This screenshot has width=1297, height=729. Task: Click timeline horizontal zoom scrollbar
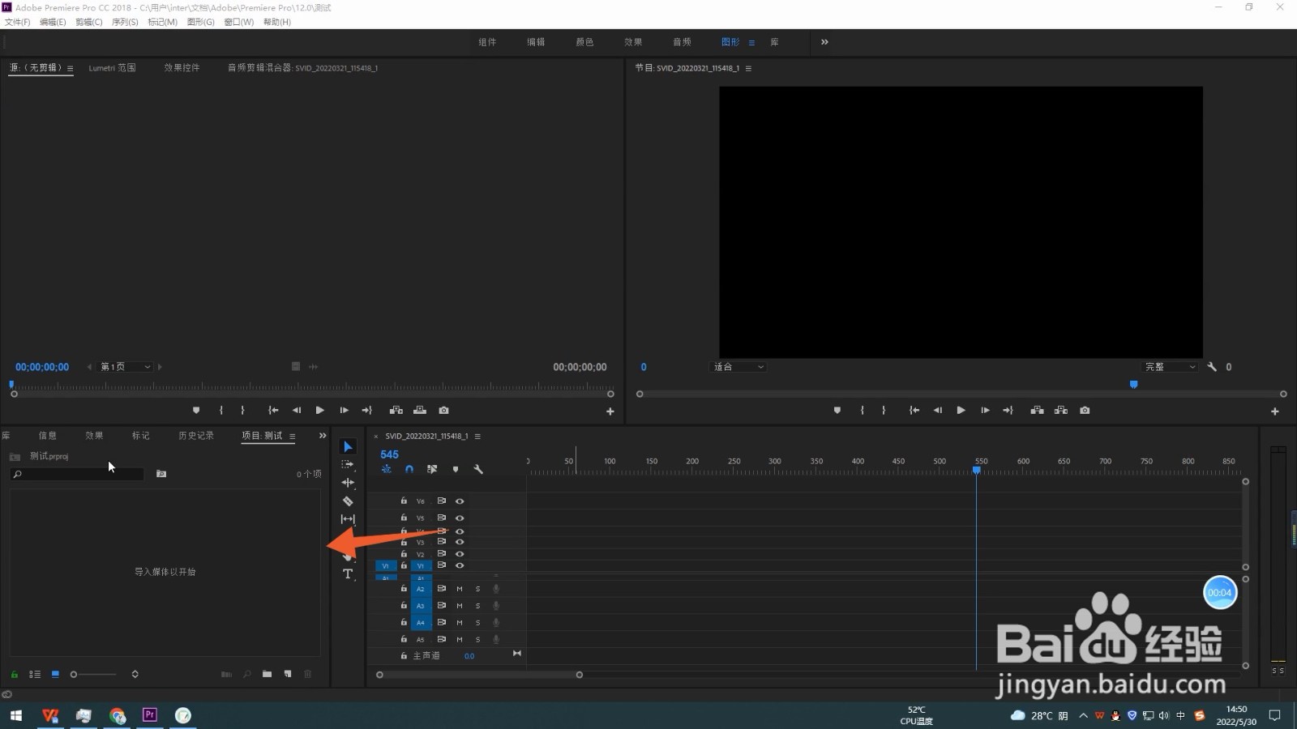coord(479,675)
